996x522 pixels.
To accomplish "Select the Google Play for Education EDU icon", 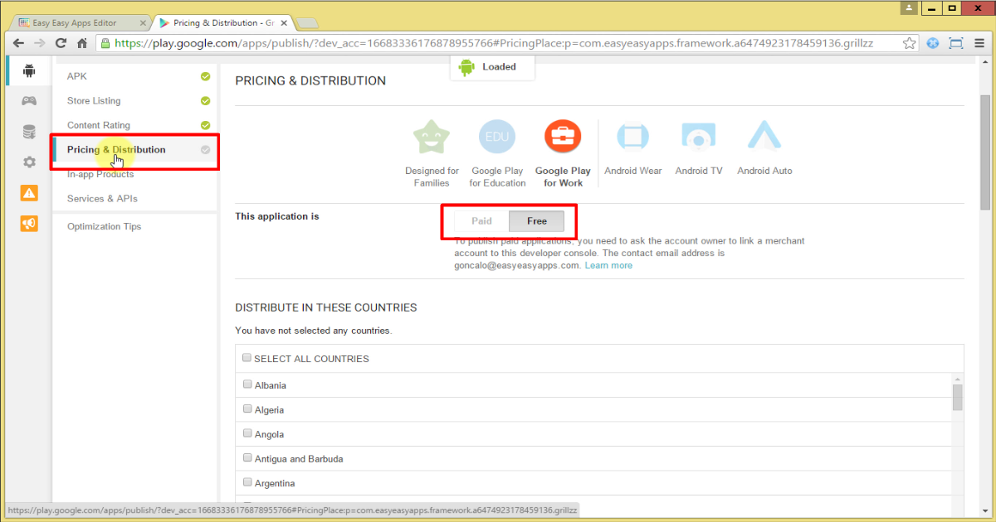I will point(496,136).
